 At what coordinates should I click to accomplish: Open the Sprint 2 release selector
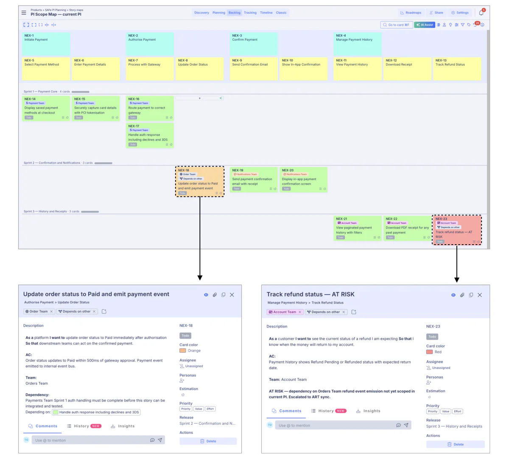coord(207,424)
